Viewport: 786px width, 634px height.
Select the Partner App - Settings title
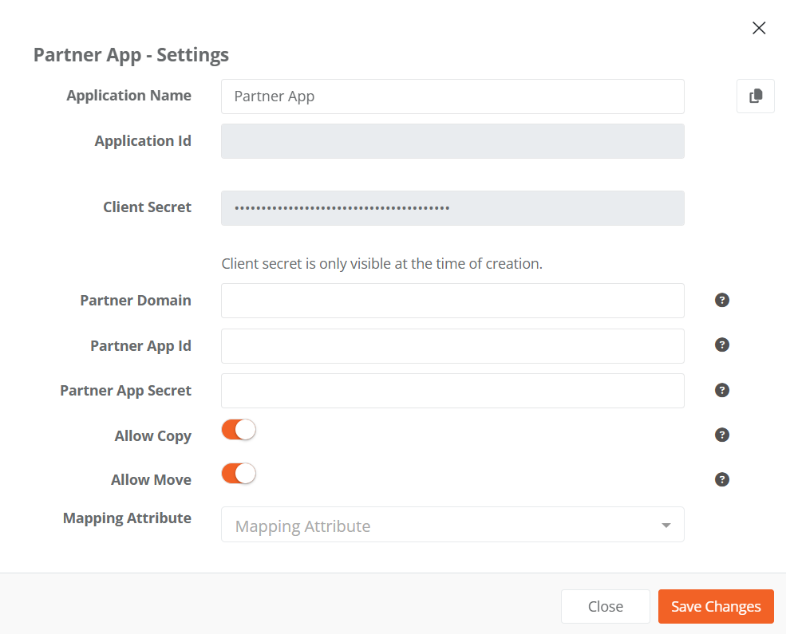[130, 54]
